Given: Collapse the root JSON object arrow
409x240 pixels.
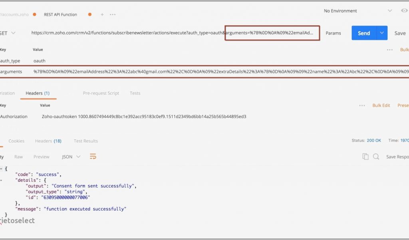Looking at the screenshot, I should 1,169.
